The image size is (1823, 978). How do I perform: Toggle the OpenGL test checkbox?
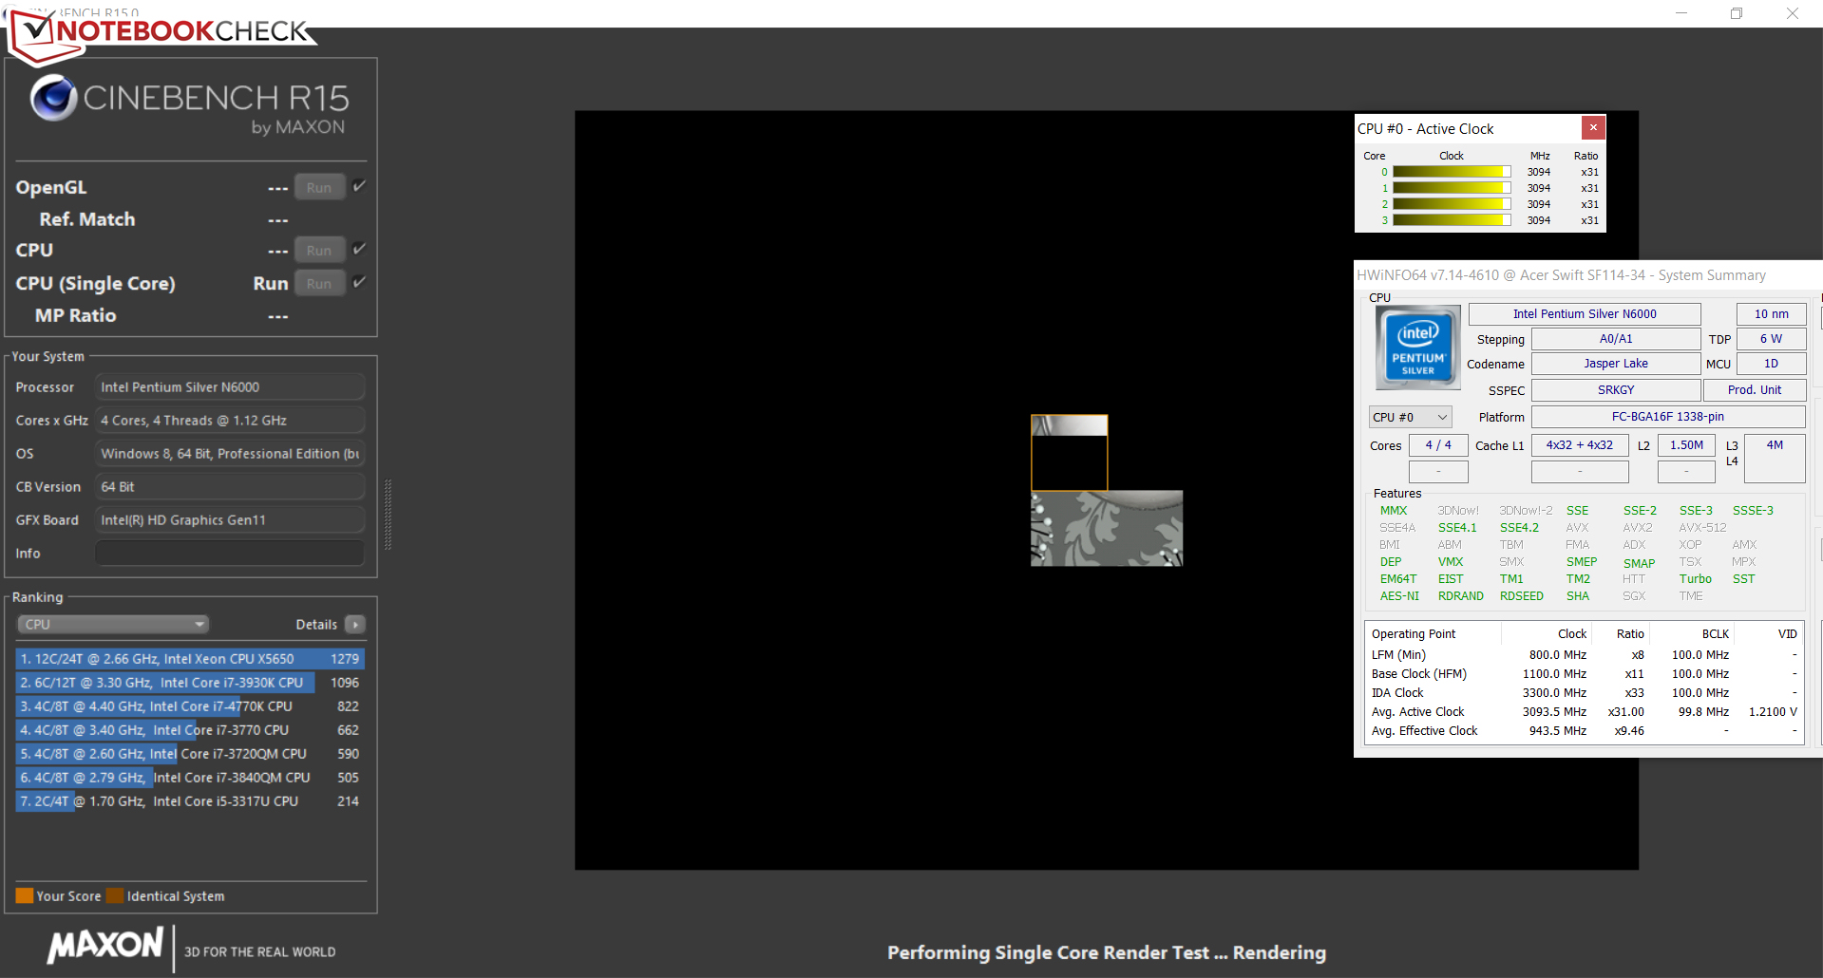click(359, 186)
